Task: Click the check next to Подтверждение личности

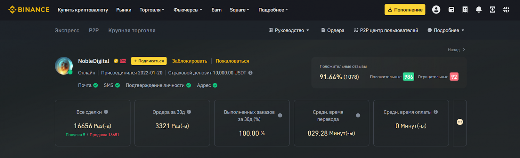Action: point(189,85)
